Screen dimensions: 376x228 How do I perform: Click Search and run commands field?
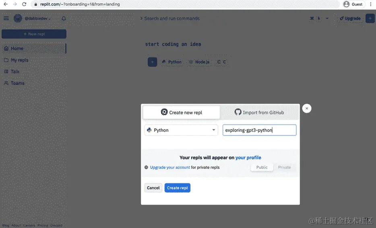click(170, 18)
